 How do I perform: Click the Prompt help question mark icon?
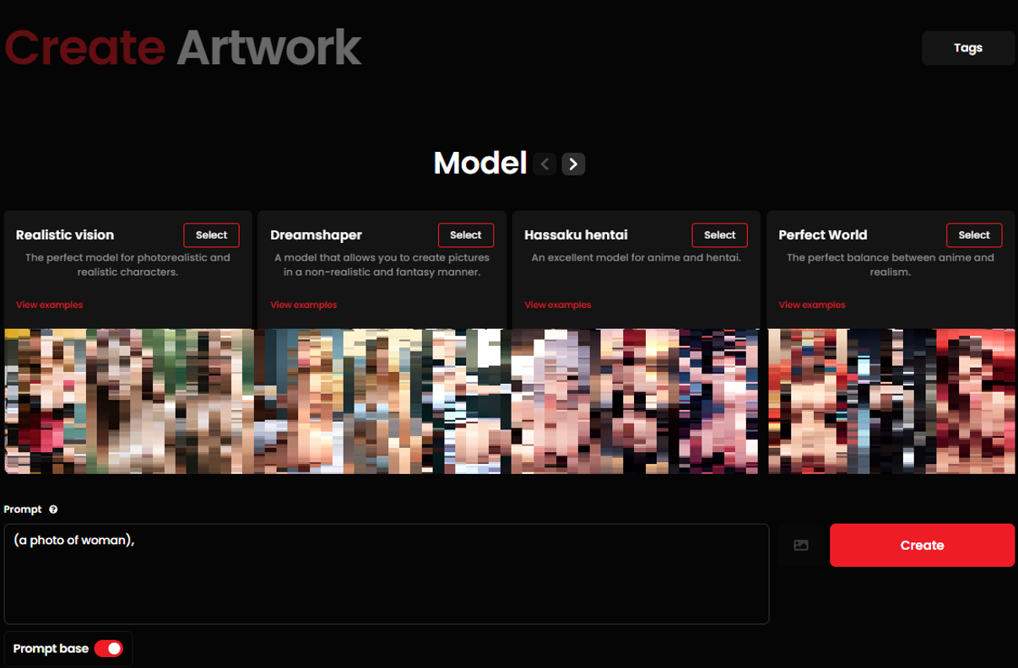pos(53,509)
